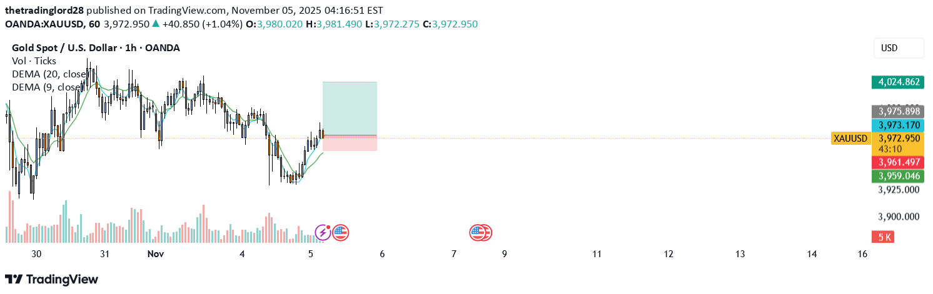Click the cyan 3,973.170 price label
The width and height of the screenshot is (933, 294).
[x=899, y=125]
